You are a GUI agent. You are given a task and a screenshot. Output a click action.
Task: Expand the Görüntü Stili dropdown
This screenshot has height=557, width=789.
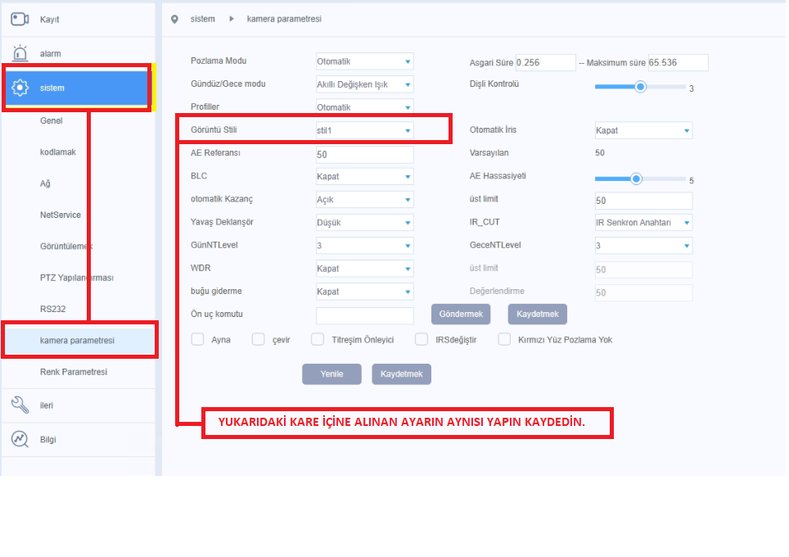click(364, 130)
